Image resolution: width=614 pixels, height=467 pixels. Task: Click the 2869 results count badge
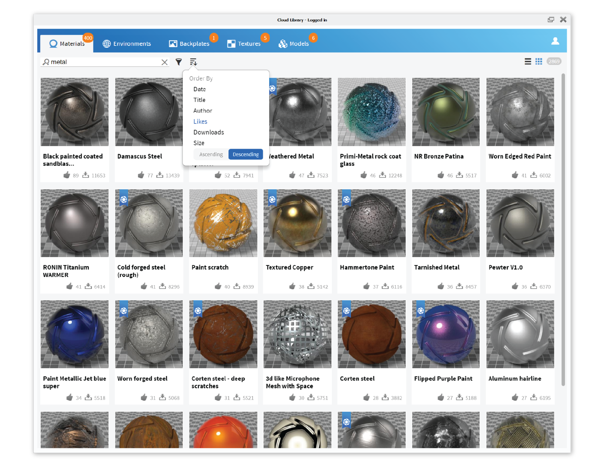553,61
